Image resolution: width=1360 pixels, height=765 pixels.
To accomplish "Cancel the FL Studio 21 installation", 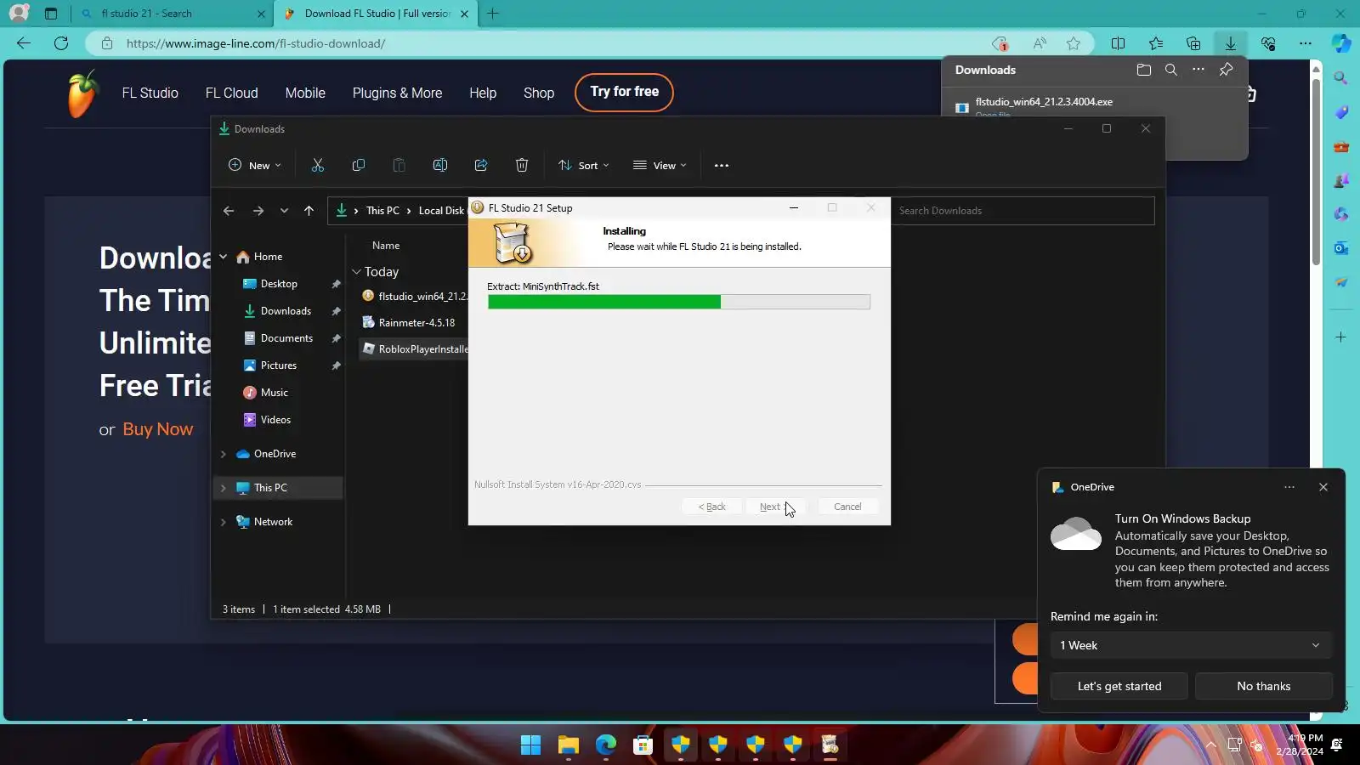I will pos(847,507).
